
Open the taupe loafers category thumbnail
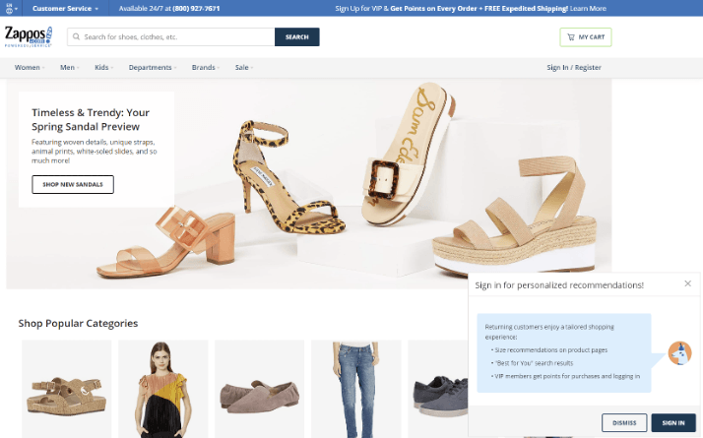tap(260, 389)
